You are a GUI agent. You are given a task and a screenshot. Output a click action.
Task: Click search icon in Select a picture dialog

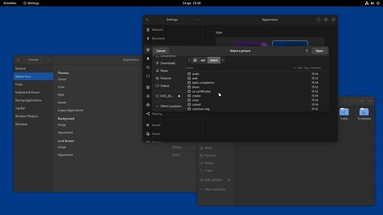(x=307, y=51)
